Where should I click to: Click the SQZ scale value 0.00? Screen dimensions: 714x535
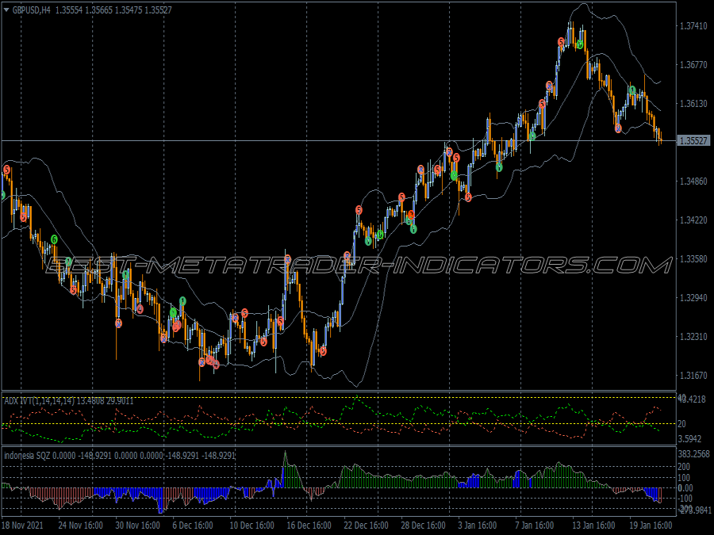point(685,488)
